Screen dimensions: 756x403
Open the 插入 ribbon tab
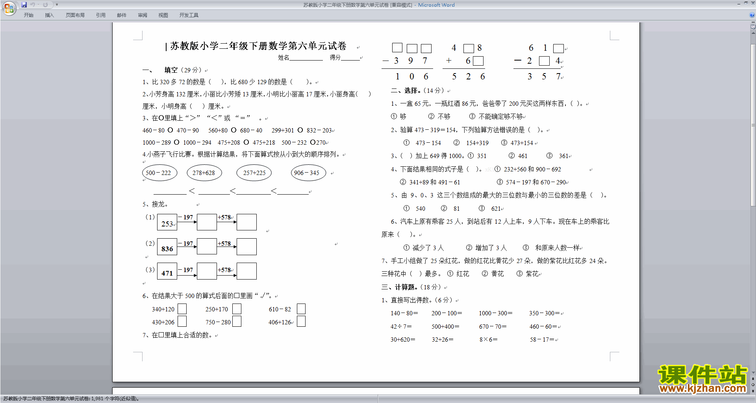coord(49,15)
